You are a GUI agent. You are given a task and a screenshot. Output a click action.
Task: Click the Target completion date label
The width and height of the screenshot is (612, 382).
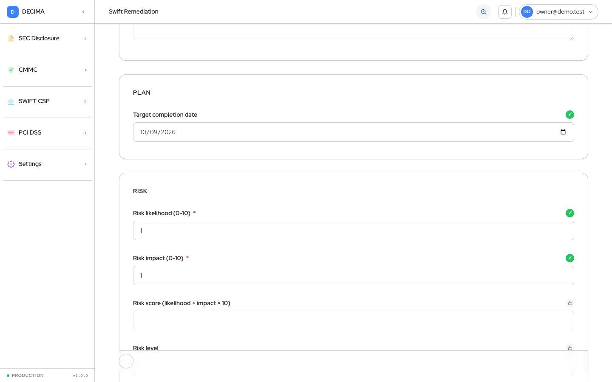(165, 115)
